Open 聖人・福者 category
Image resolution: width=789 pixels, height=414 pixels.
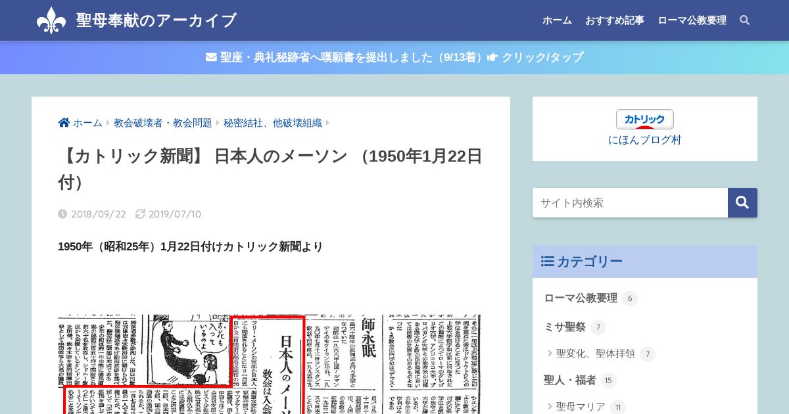[570, 380]
